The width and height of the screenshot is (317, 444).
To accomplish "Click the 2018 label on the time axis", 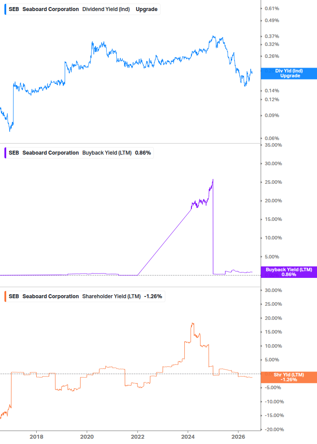I will point(37,436).
